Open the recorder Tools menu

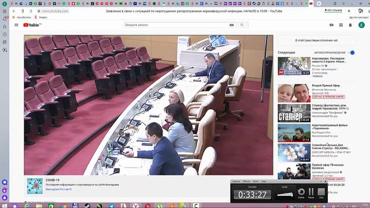(x=256, y=181)
